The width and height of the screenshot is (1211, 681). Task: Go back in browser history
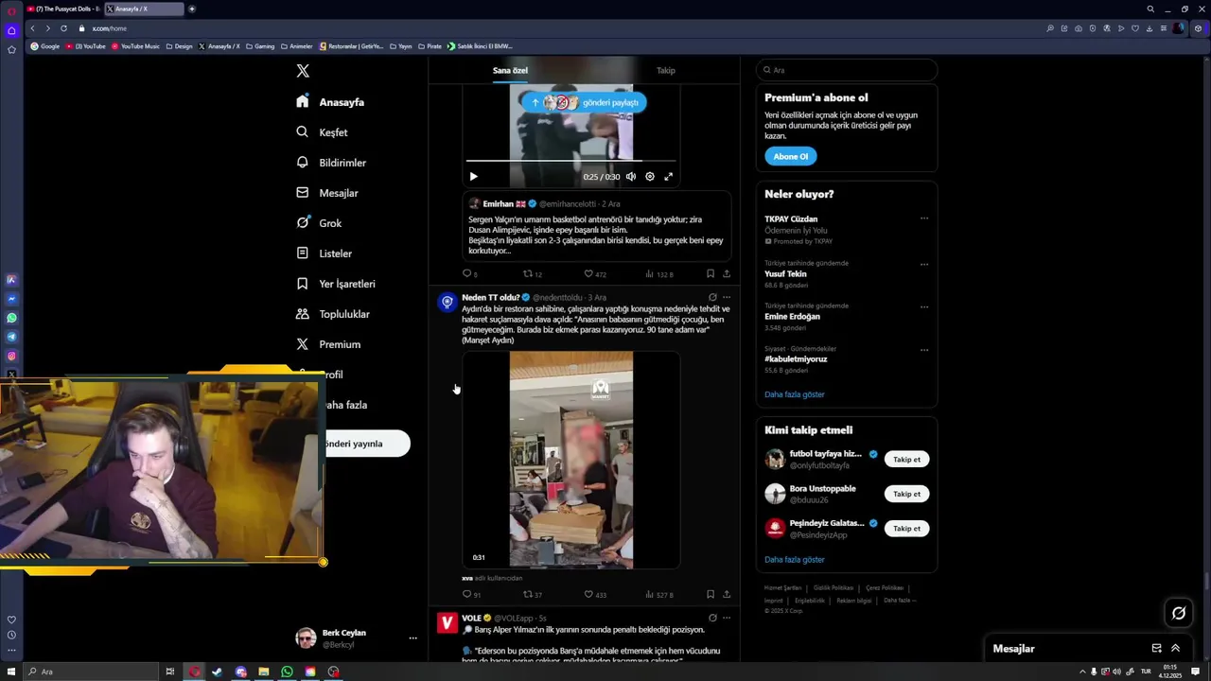32,28
